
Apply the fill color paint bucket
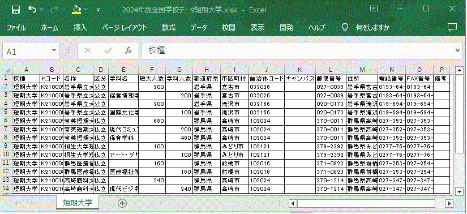76,10
